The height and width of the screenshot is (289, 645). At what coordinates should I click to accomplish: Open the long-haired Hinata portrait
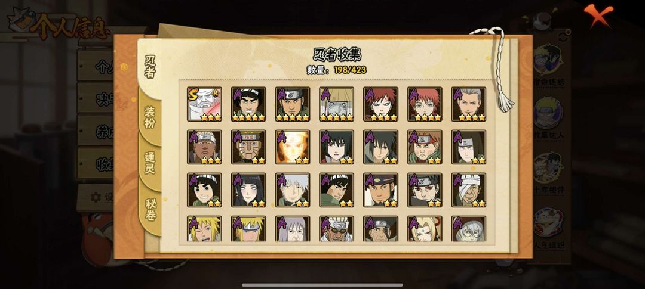(248, 190)
